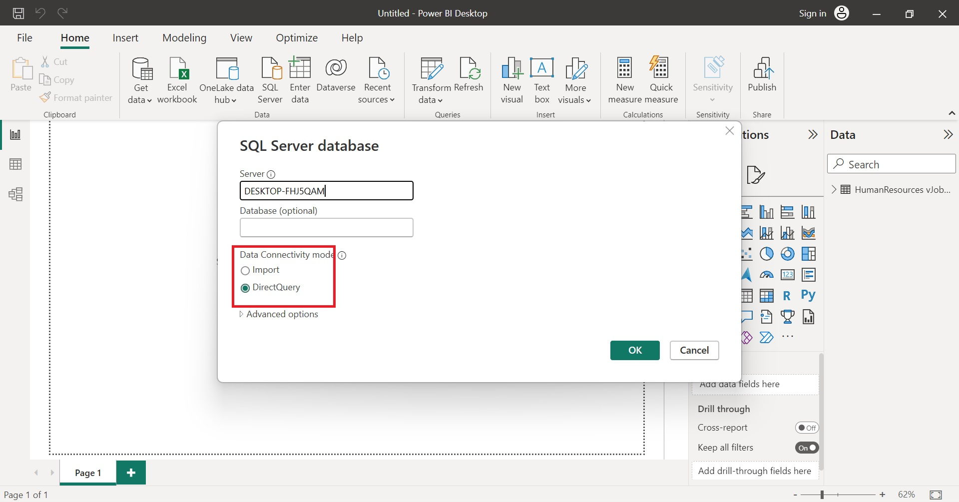Select the Import radio button

pyautogui.click(x=245, y=271)
